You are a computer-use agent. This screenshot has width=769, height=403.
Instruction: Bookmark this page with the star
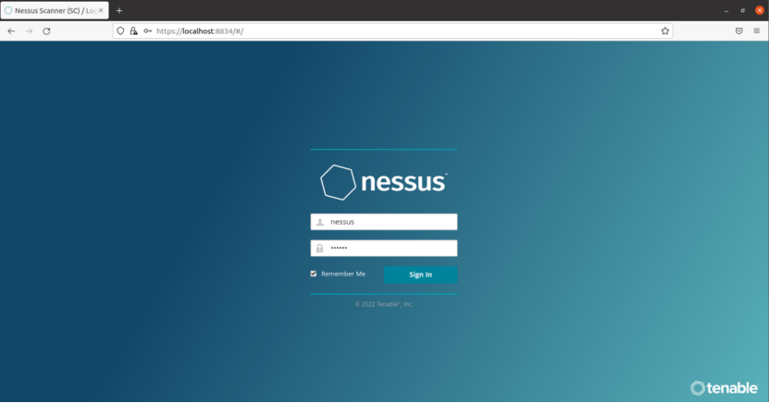(x=665, y=31)
